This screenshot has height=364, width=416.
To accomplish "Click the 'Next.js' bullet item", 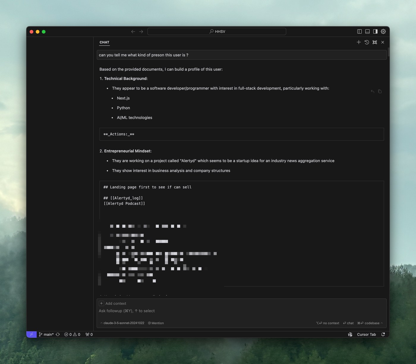I will pos(123,98).
